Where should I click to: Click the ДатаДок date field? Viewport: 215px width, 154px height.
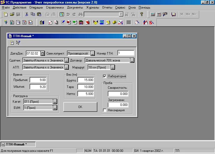(x=33, y=53)
